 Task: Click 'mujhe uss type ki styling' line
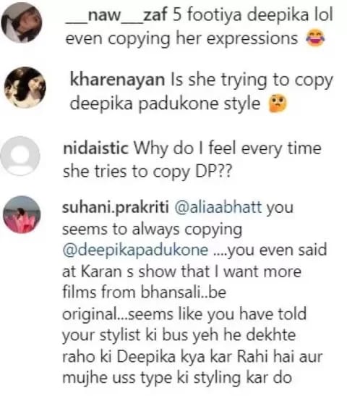(177, 379)
